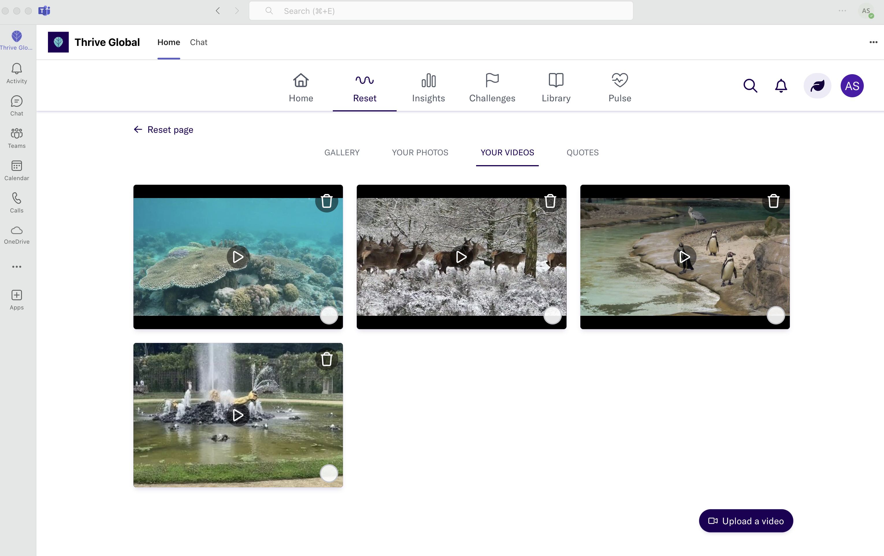This screenshot has height=556, width=884.
Task: Open Thrive notifications bell
Action: tap(781, 85)
